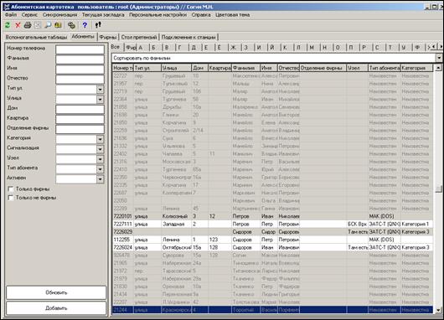Open the 'Сортировать по фамилии' sort dropdown
This screenshot has height=320, width=444.
pyautogui.click(x=439, y=58)
